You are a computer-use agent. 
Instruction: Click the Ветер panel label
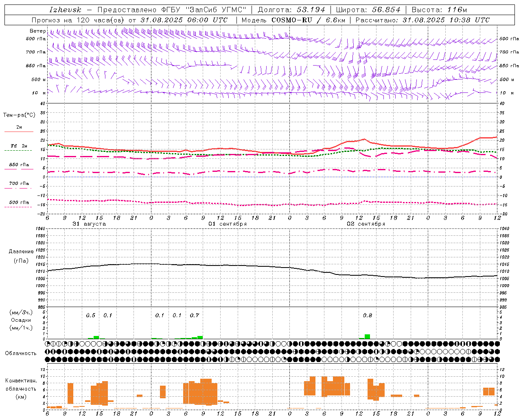click(37, 31)
